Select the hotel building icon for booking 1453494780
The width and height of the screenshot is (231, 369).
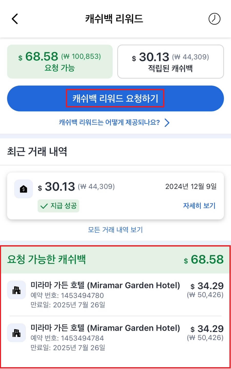(x=16, y=290)
